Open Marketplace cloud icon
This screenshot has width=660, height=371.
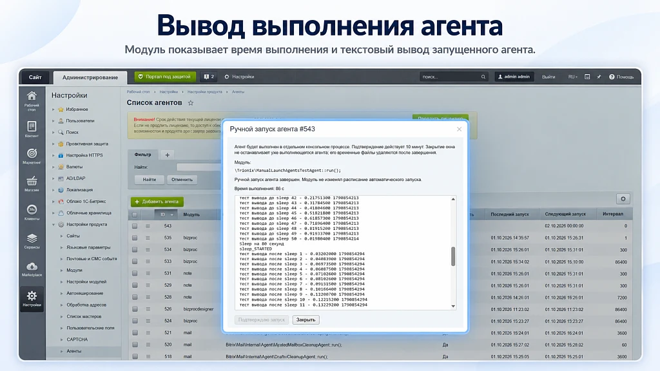pyautogui.click(x=32, y=269)
